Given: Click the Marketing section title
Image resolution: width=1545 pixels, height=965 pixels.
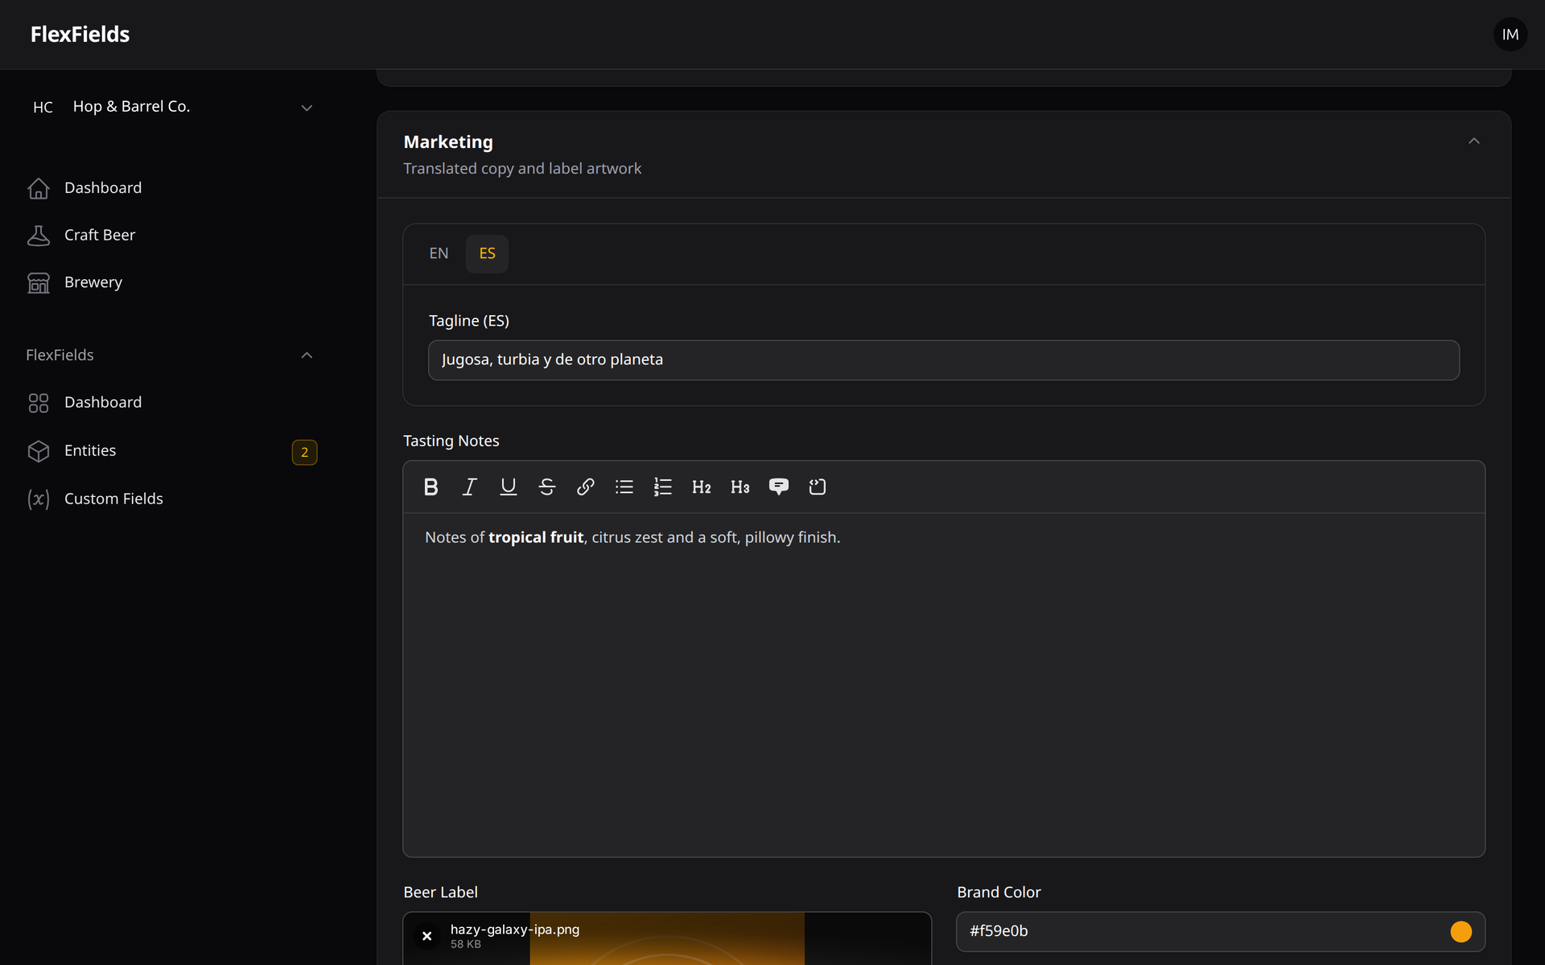Looking at the screenshot, I should pos(448,142).
